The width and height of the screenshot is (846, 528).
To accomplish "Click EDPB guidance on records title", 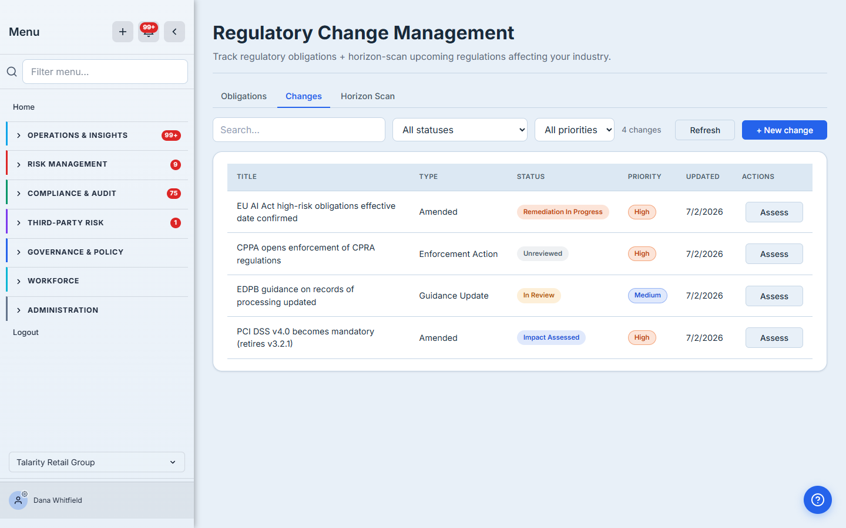I will click(296, 296).
